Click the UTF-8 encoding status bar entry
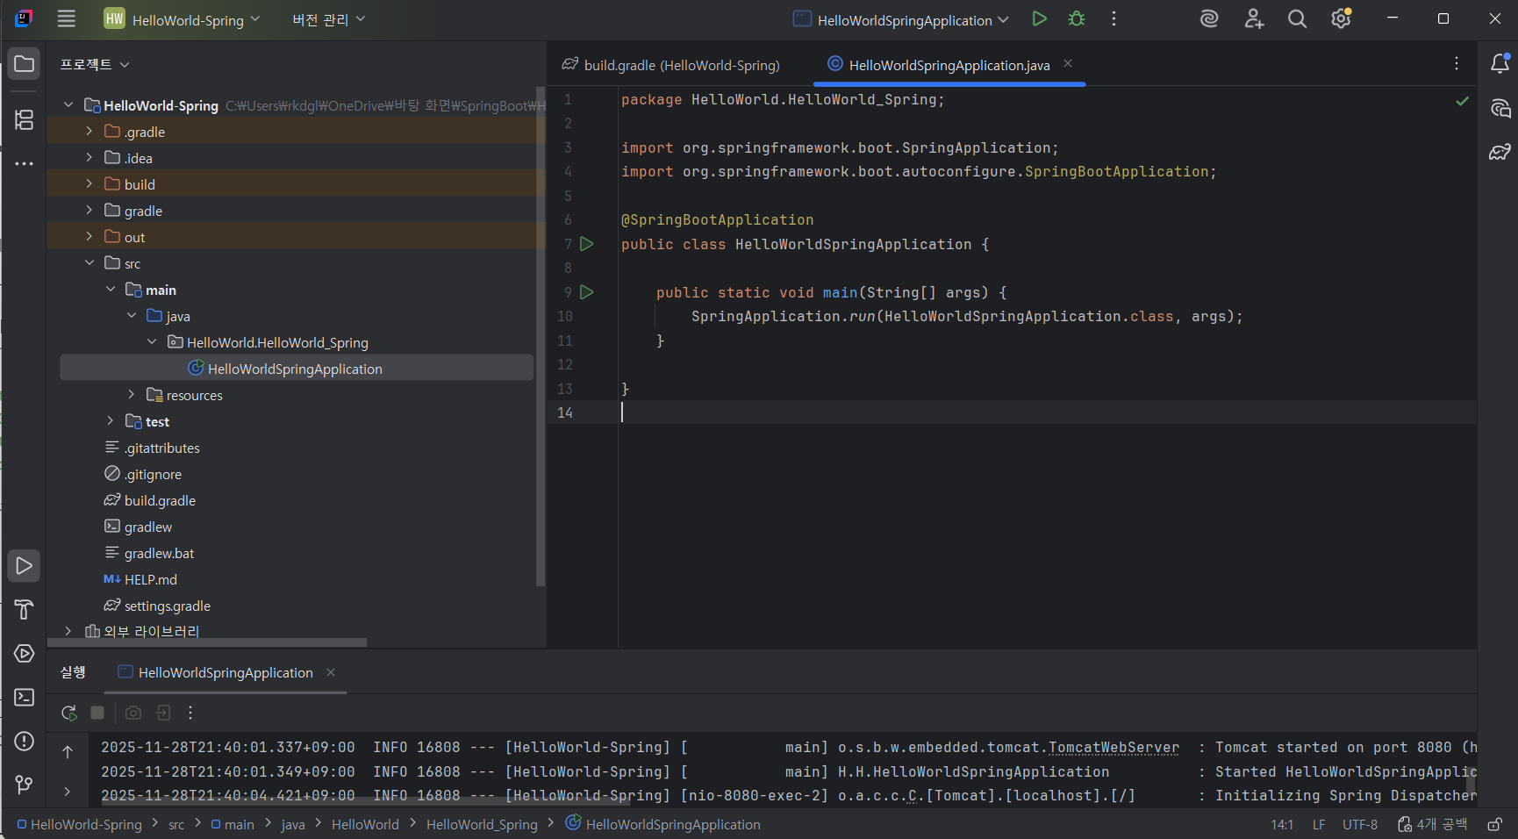 (1360, 825)
